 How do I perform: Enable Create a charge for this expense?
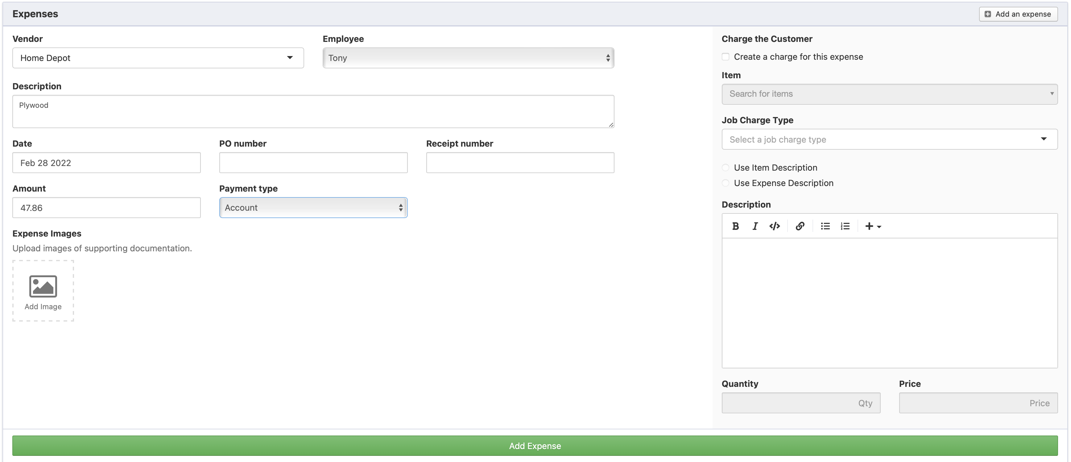[726, 57]
